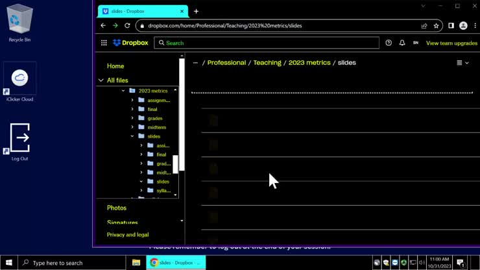Select the midterm folder in sidebar
This screenshot has height=270, width=480.
pyautogui.click(x=156, y=127)
